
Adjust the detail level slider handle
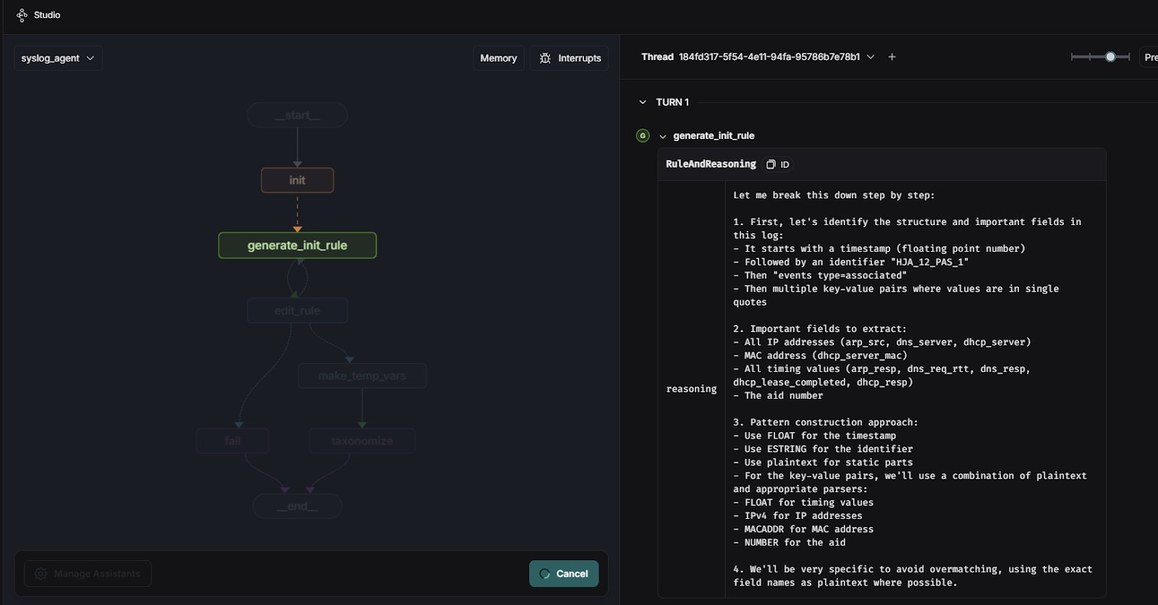[x=1110, y=56]
